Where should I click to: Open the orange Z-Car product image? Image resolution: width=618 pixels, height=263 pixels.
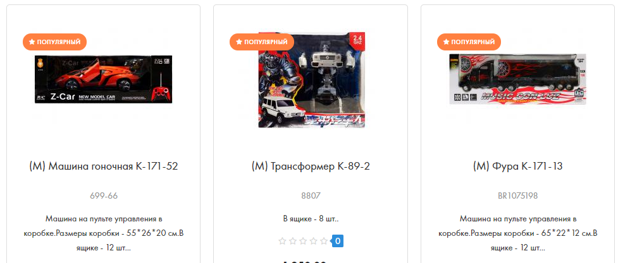pos(104,79)
